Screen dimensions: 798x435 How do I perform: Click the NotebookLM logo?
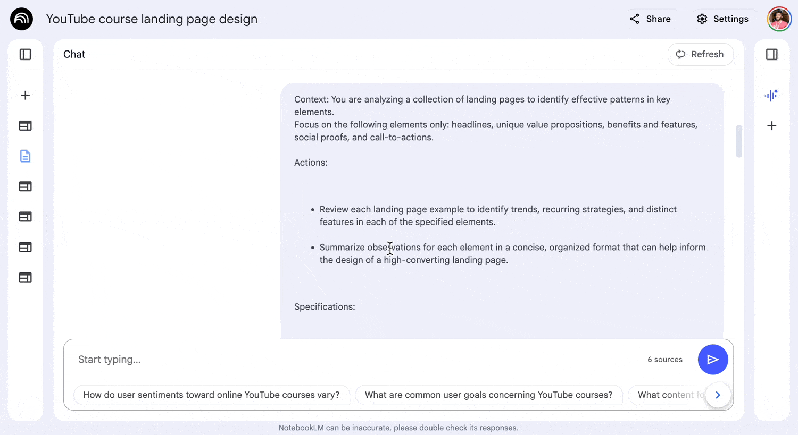[x=21, y=19]
